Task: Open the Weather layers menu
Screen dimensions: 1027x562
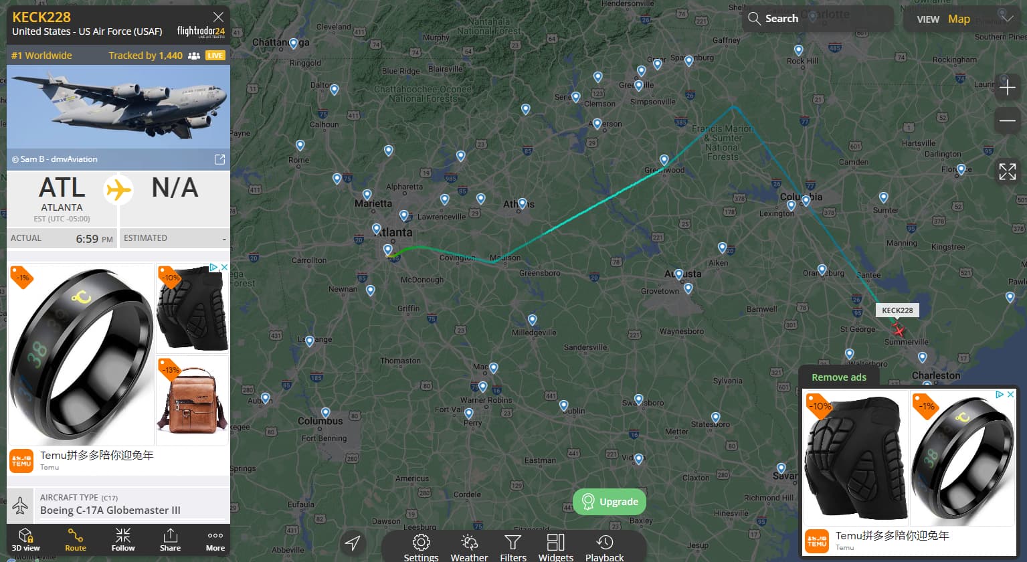Action: click(x=469, y=547)
